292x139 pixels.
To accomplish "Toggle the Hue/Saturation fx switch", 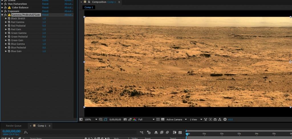I will click(5, 4).
